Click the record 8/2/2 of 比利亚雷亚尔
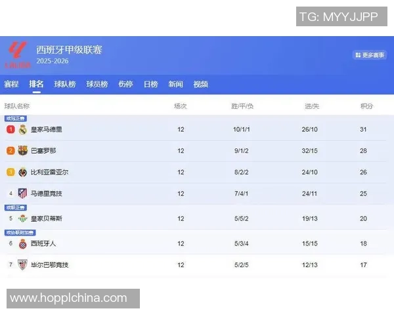 coord(242,172)
